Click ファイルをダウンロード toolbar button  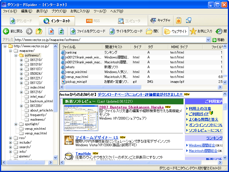pyautogui.click(x=88, y=31)
